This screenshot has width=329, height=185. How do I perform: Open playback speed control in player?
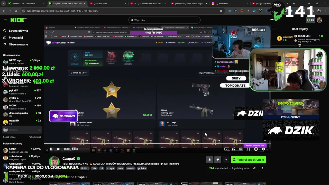pos(256,149)
